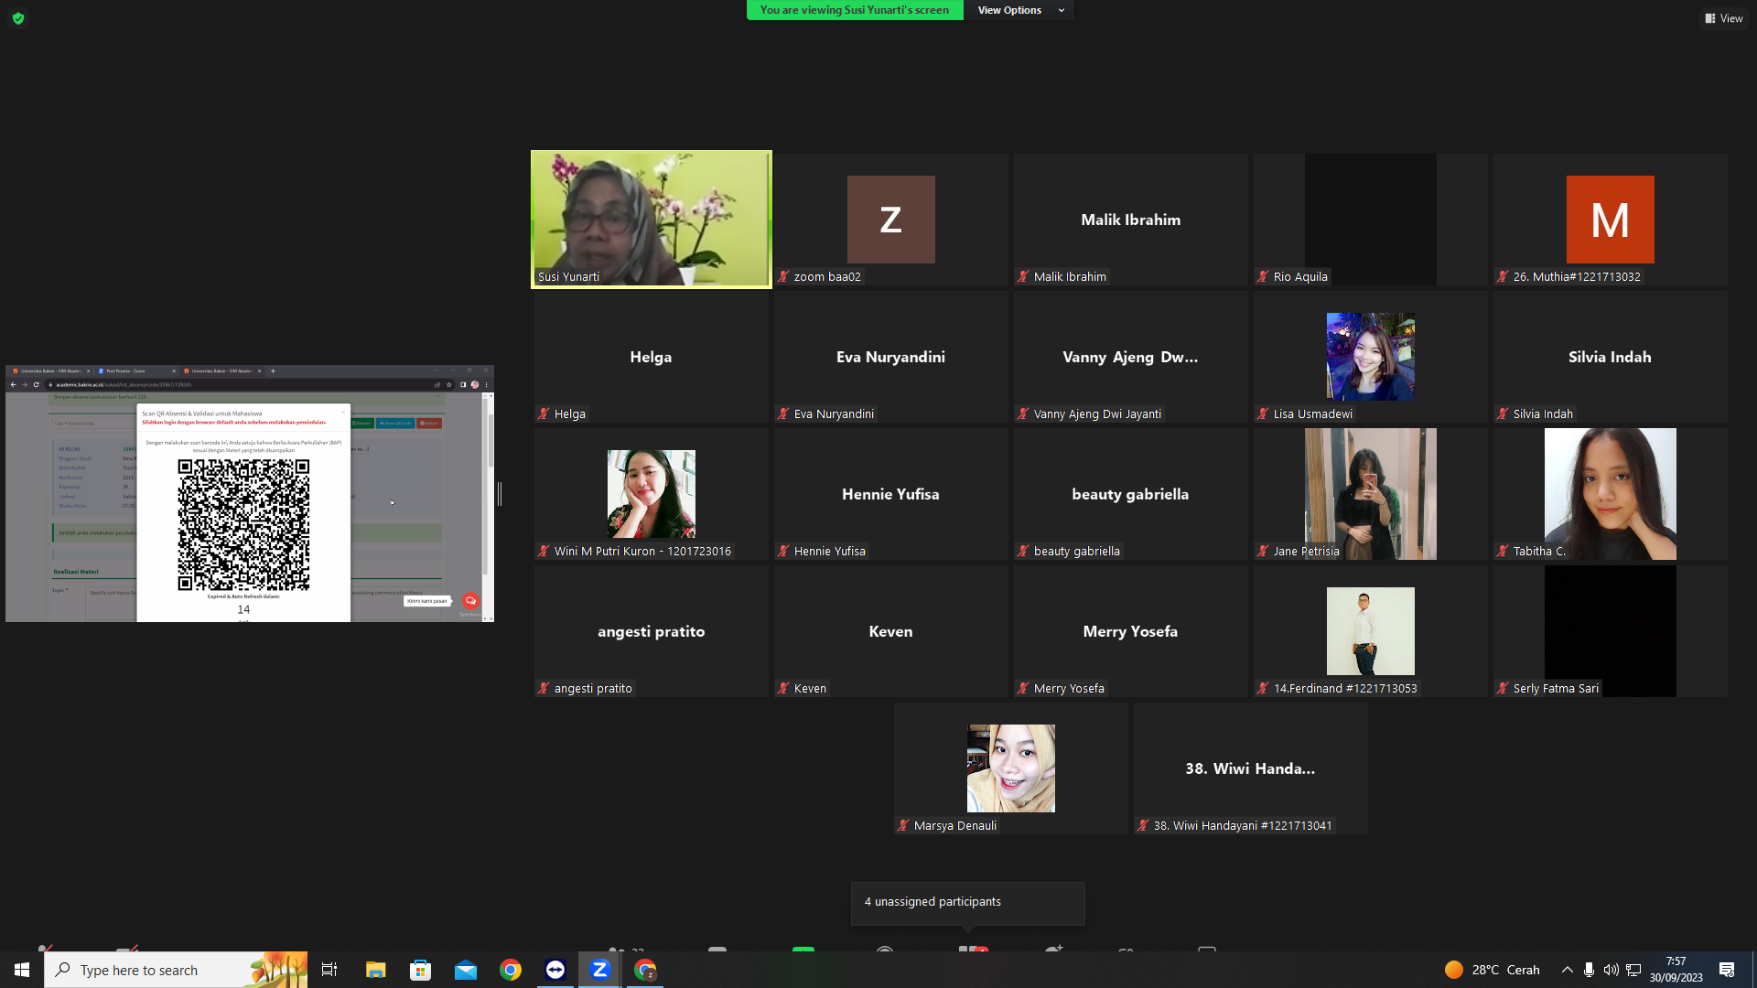Click the muted mic icon beside Hennie Yufisa's label

pyautogui.click(x=784, y=551)
